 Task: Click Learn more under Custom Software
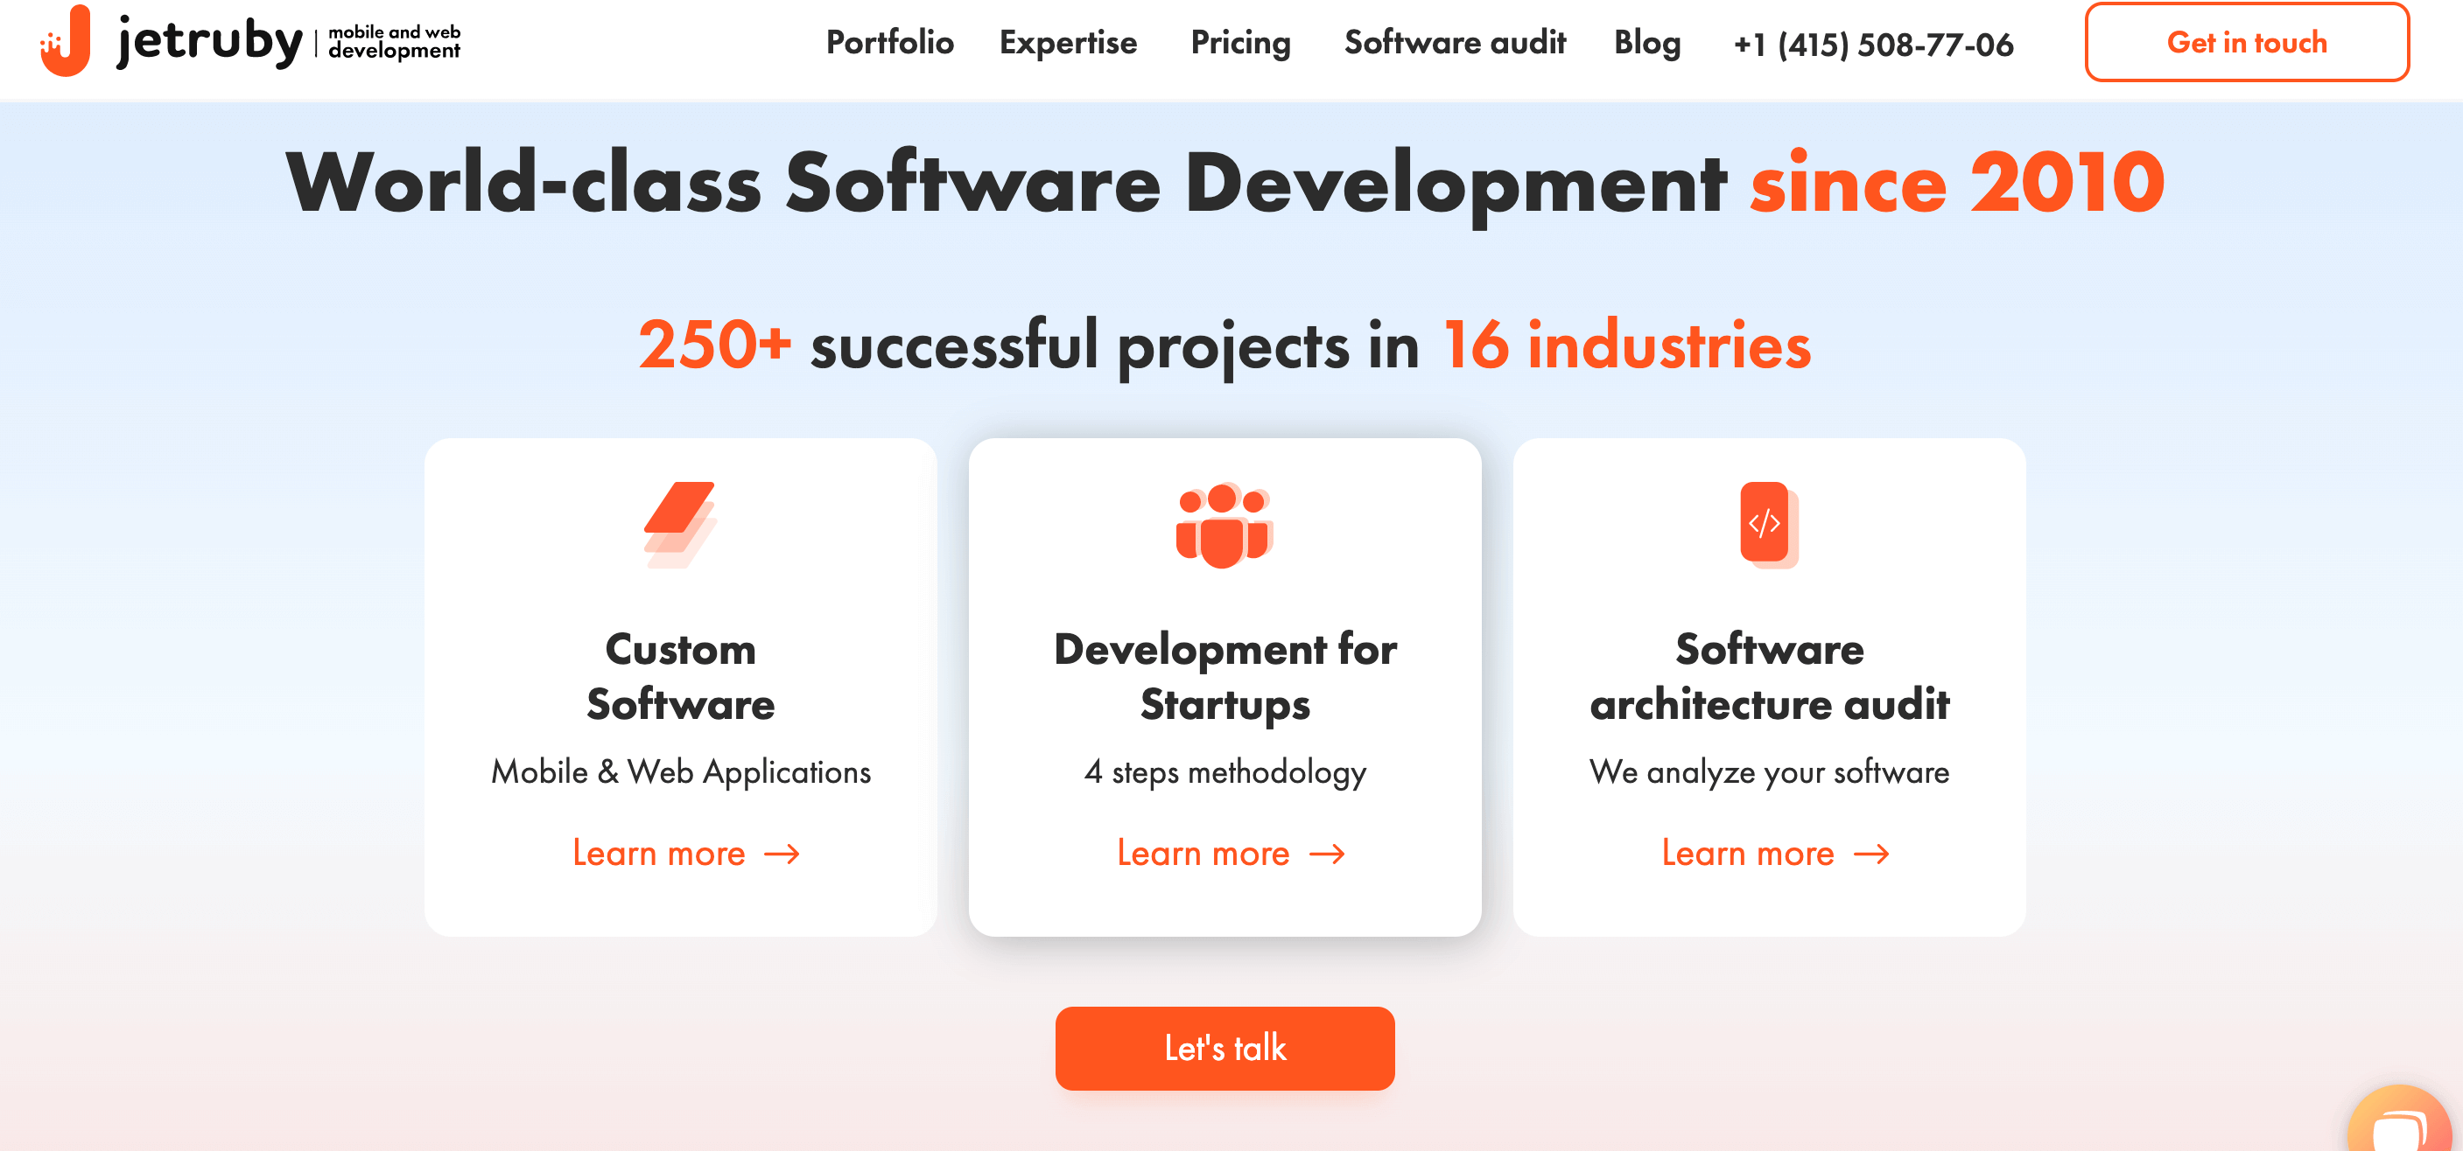pyautogui.click(x=682, y=853)
